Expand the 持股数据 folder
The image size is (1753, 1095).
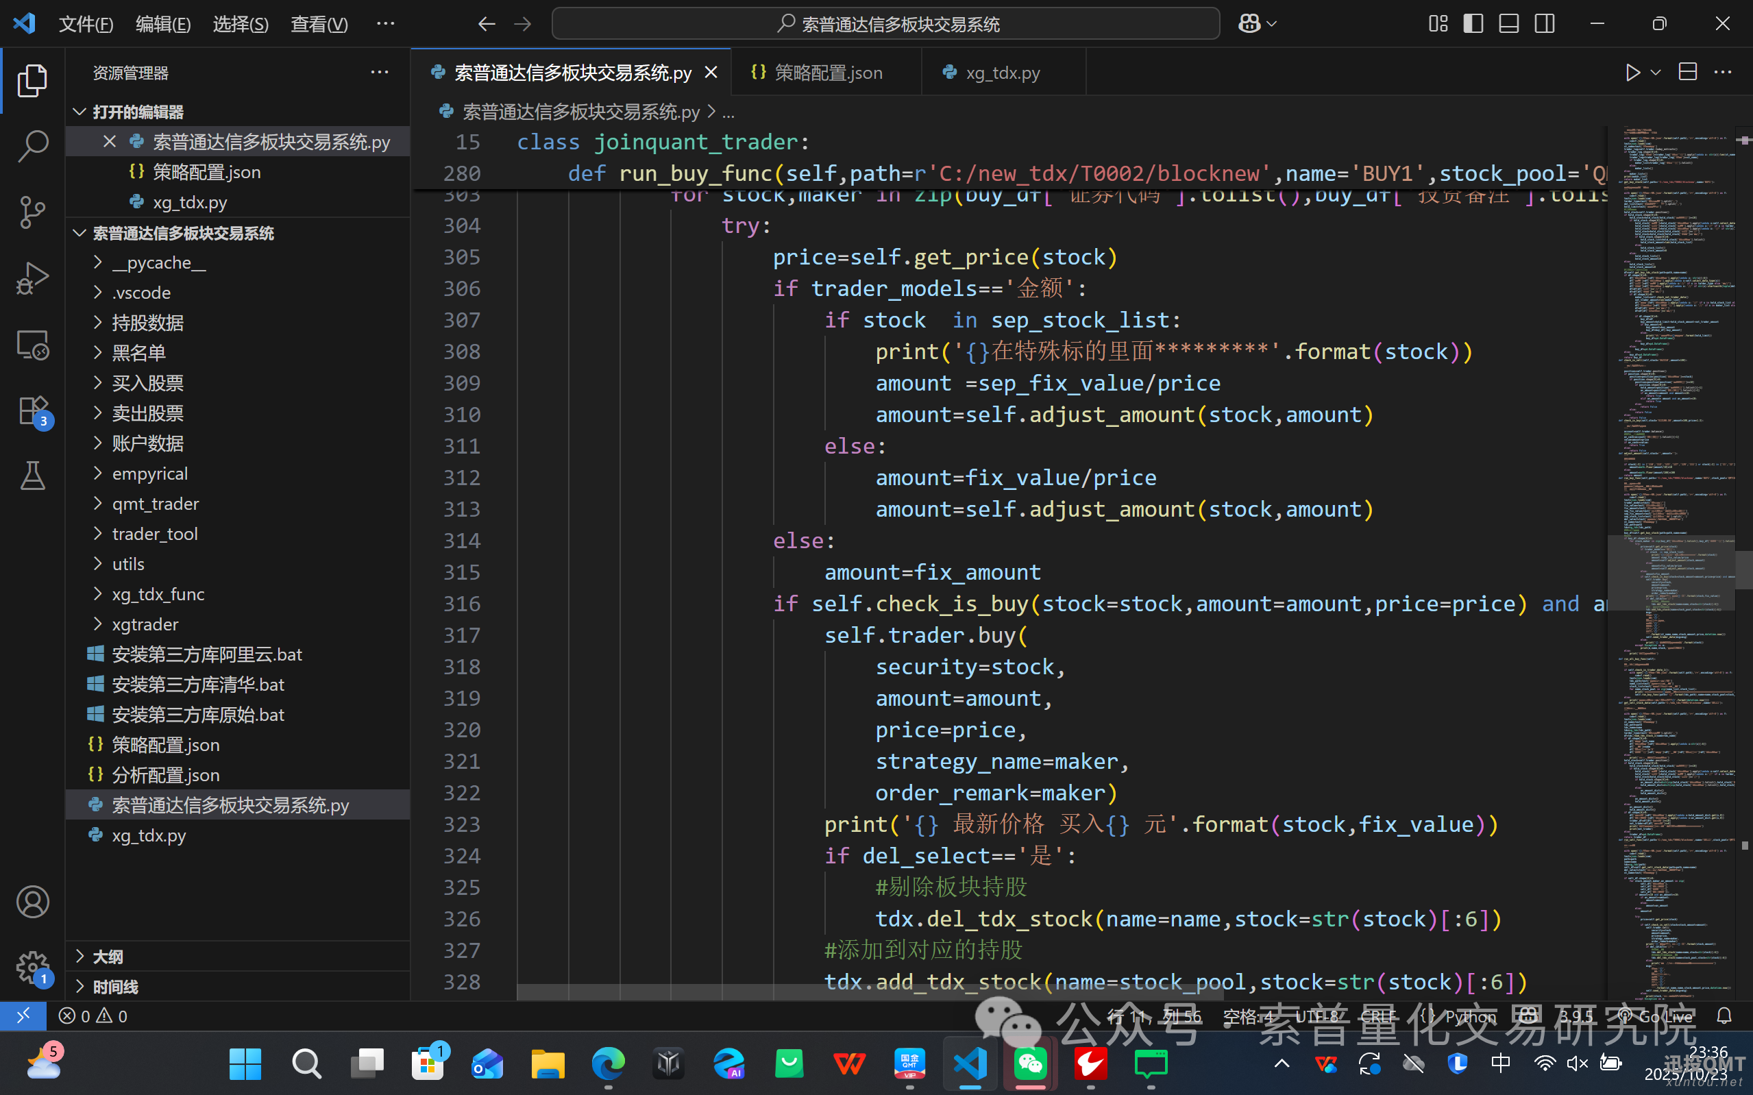pyautogui.click(x=148, y=323)
